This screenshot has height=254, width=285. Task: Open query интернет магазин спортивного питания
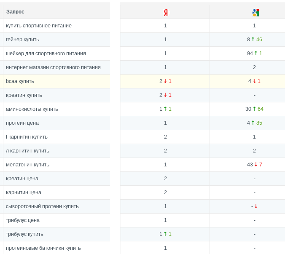click(53, 67)
